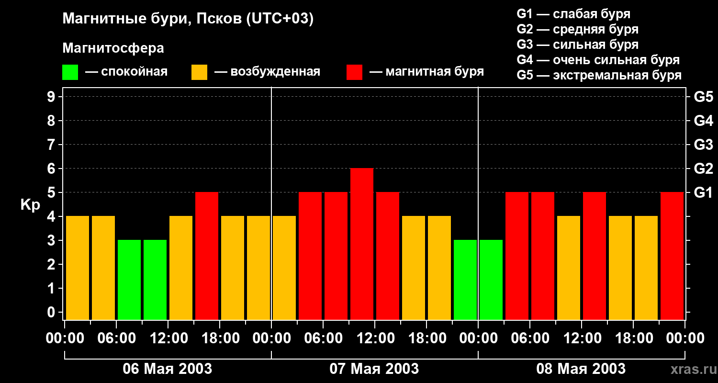Screen dimensions: 718x383
Task: Click the 'Kp' axis label
Action: point(30,205)
